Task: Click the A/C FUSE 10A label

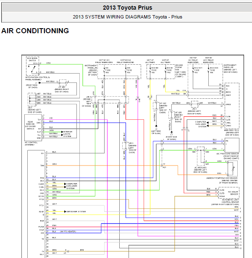Action: point(107,70)
